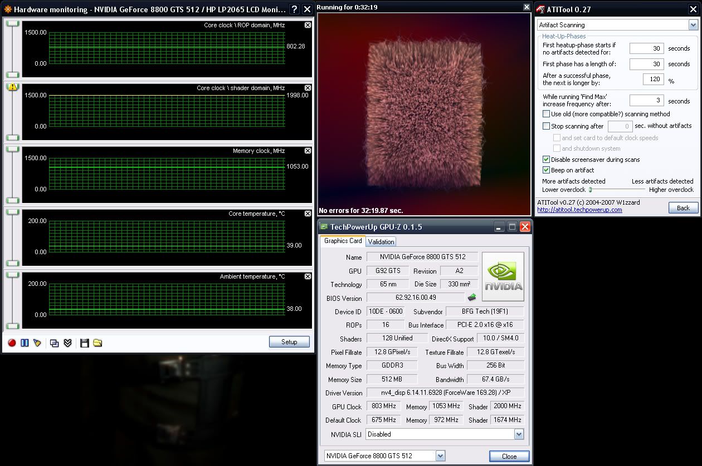This screenshot has height=466, width=702.
Task: Click the next-phase longer by percent field
Action: point(654,80)
